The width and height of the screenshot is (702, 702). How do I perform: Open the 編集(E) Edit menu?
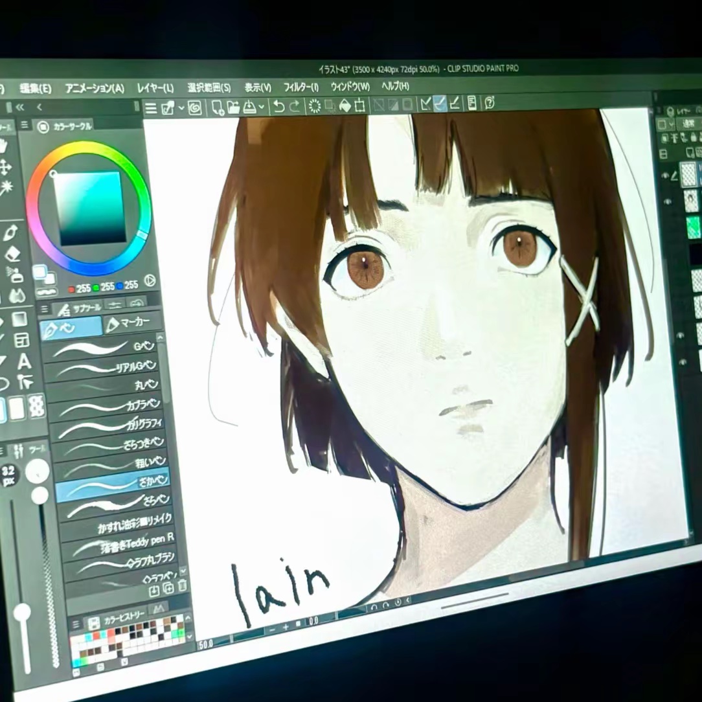point(36,89)
